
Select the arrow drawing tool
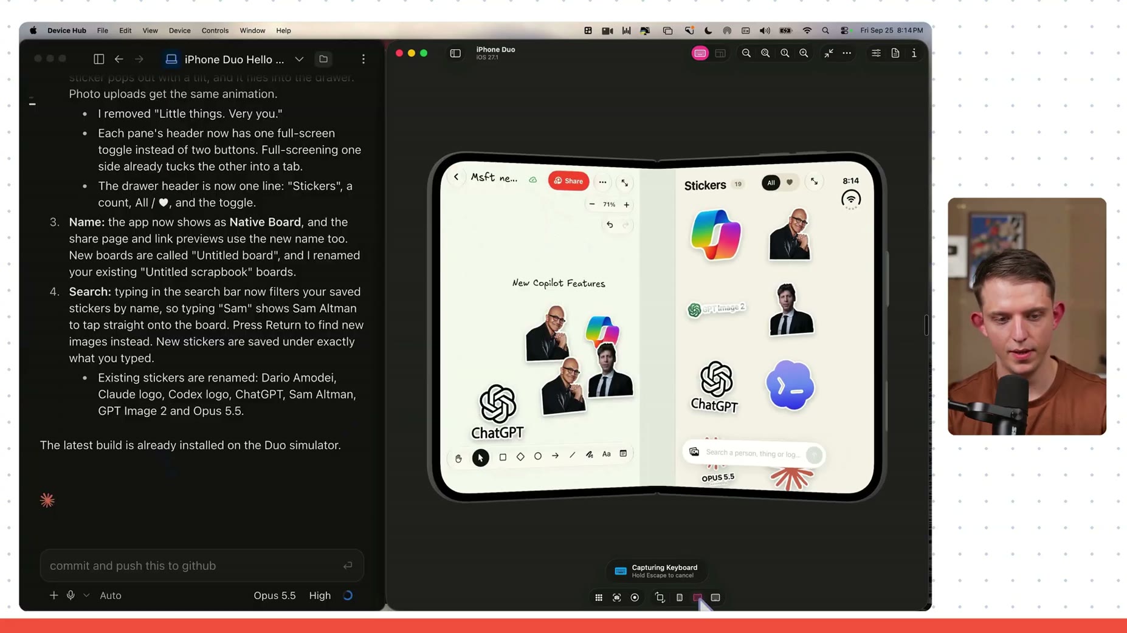pos(555,456)
